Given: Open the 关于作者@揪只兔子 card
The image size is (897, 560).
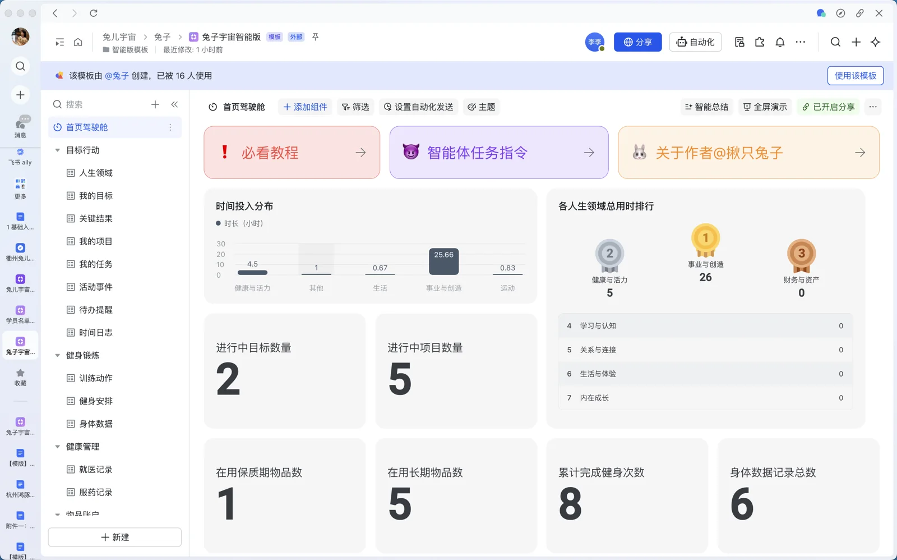Looking at the screenshot, I should [x=748, y=153].
